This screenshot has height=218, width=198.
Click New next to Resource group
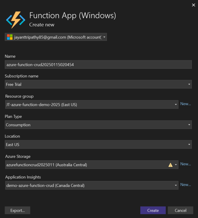186,104
